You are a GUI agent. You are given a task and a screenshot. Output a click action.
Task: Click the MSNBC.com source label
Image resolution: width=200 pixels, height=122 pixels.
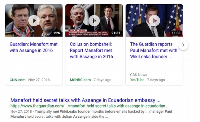coord(80,80)
